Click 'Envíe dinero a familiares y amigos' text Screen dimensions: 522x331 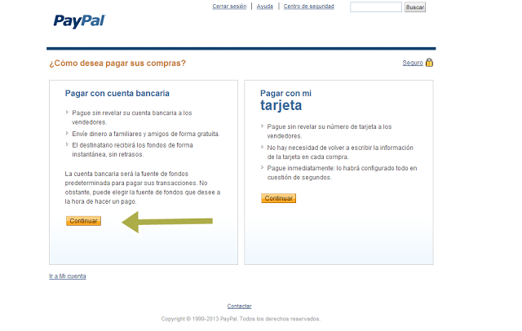pos(146,134)
